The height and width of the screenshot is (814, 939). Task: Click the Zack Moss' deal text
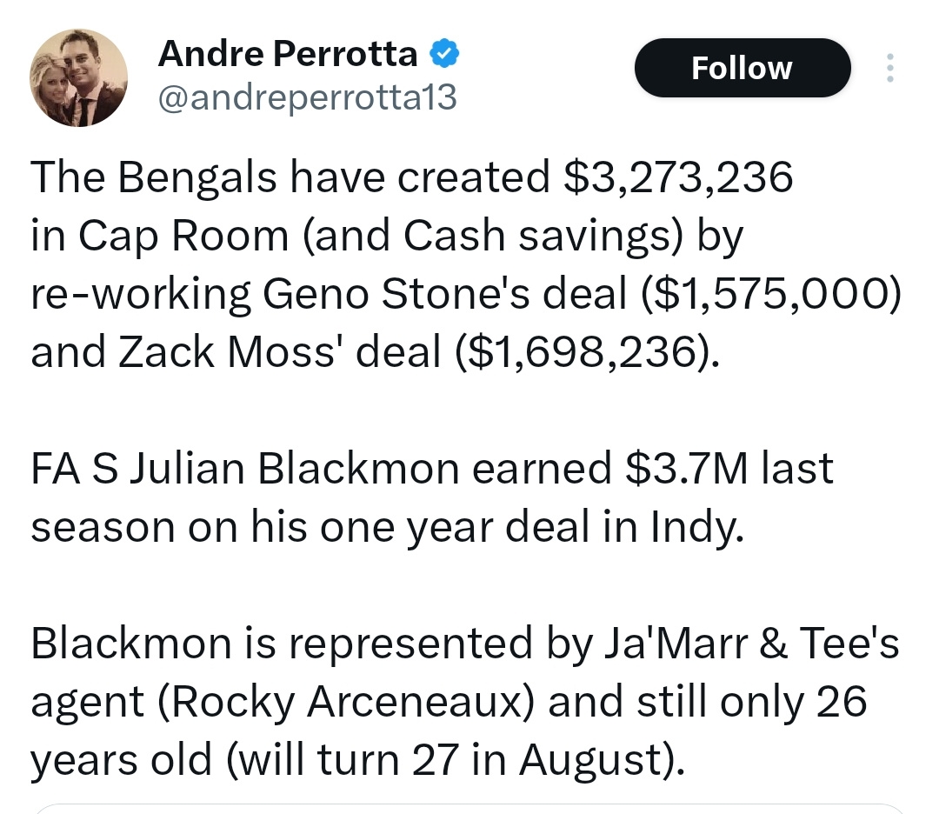(x=279, y=351)
